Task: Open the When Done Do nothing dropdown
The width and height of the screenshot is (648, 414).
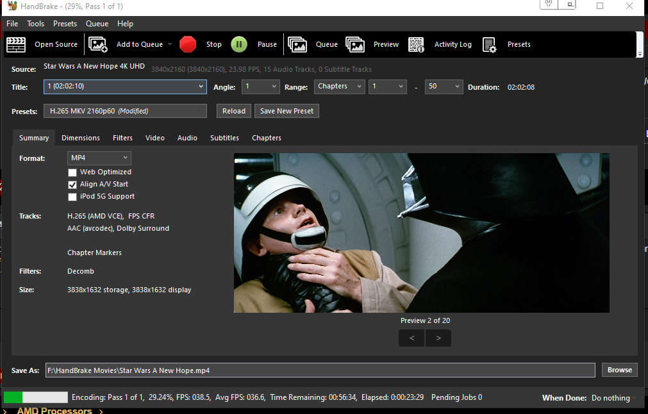Action: coord(613,398)
